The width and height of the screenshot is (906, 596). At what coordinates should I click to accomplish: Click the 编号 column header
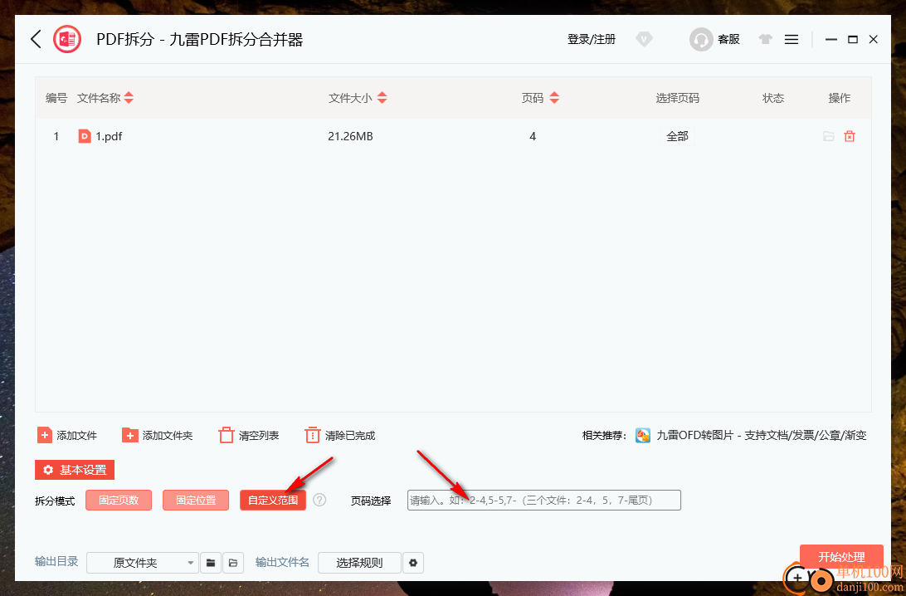(56, 98)
